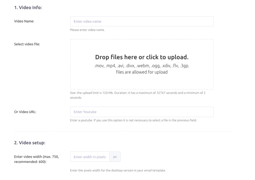Click the video width max 750 label
Screen dimensions: 255x180
36,159
